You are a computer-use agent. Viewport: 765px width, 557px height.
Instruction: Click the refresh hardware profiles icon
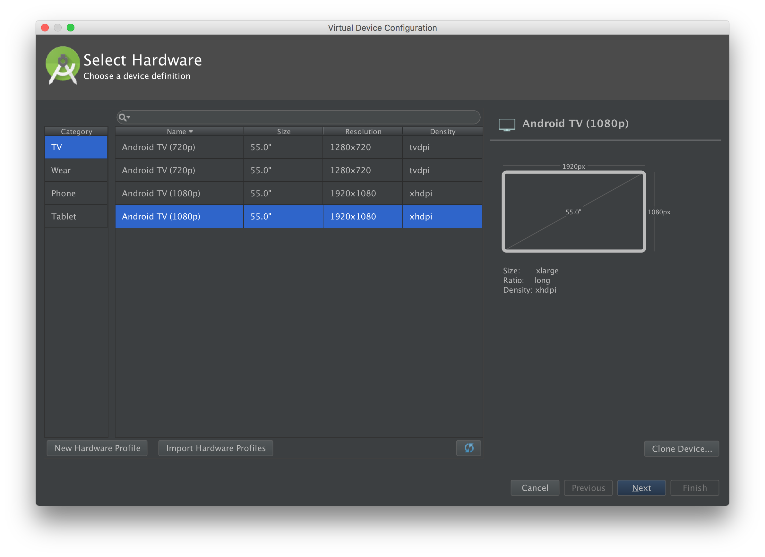pyautogui.click(x=468, y=448)
